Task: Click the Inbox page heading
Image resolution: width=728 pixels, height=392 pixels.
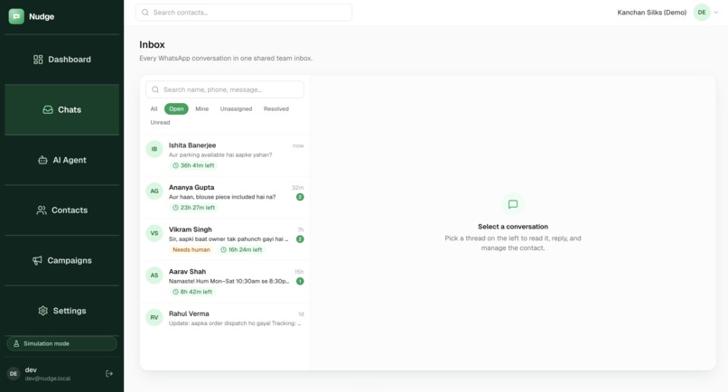Action: point(153,44)
